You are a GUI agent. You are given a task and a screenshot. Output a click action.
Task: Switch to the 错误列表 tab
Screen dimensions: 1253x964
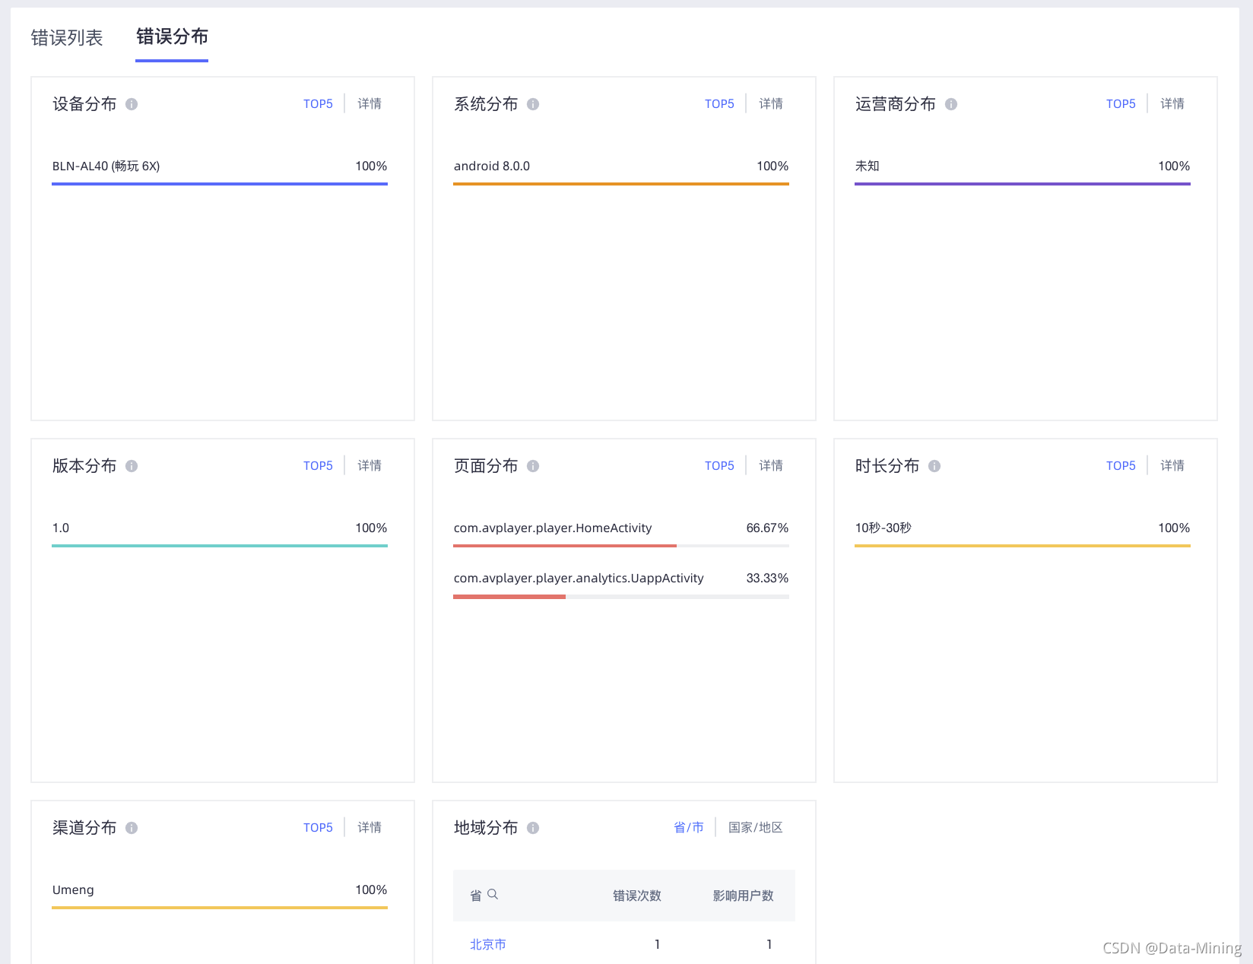(x=67, y=38)
